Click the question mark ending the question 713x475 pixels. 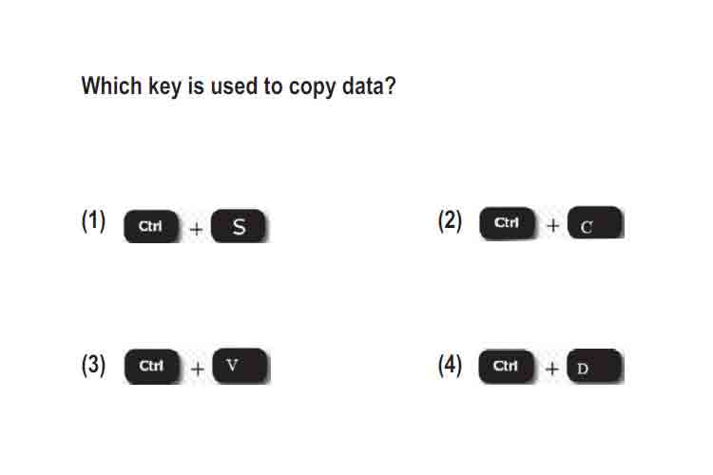pyautogui.click(x=390, y=85)
